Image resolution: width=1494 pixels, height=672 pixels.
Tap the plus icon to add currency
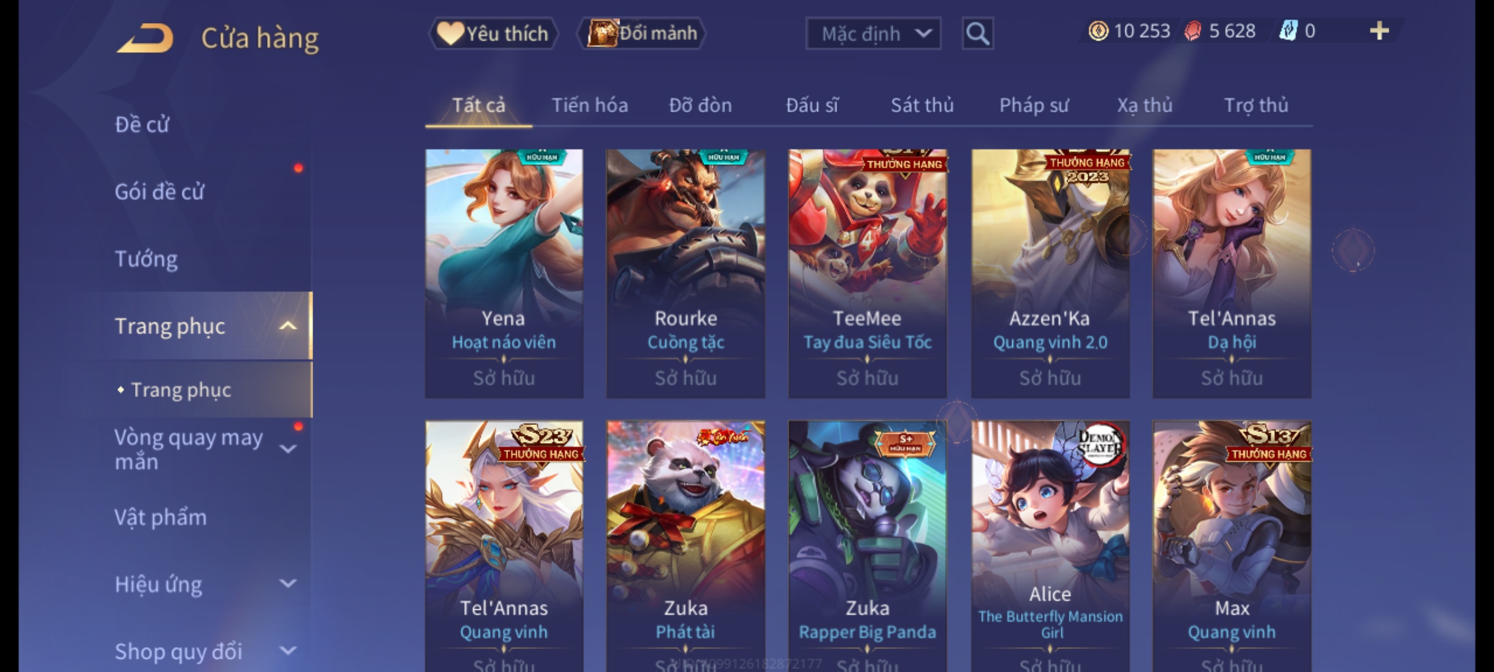point(1379,31)
